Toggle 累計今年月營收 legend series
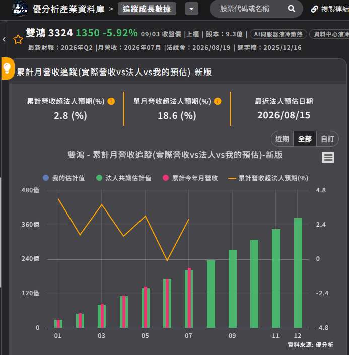 tap(190, 178)
